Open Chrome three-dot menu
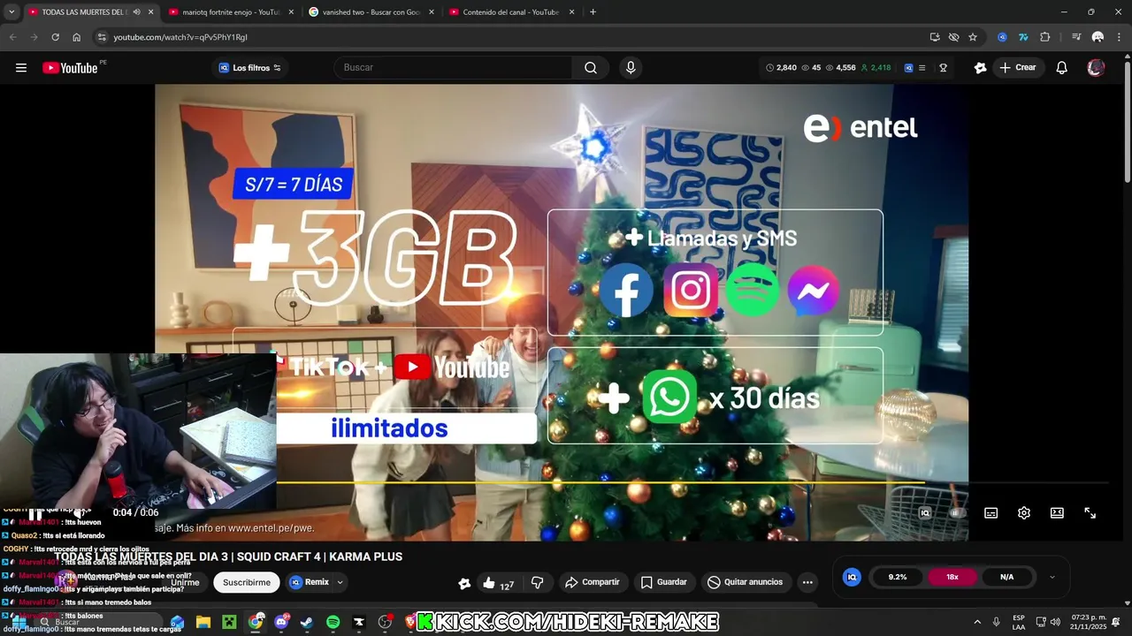The image size is (1132, 636). 1117,37
